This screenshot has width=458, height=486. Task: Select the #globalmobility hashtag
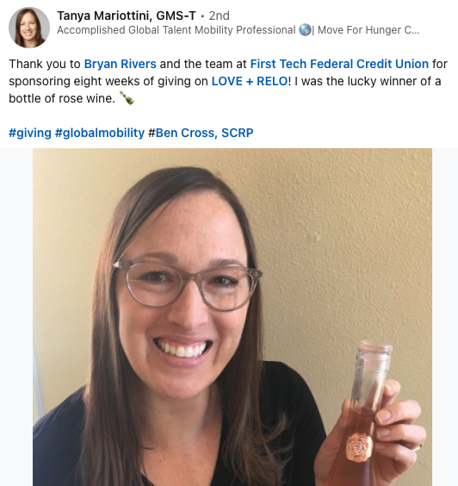point(100,133)
